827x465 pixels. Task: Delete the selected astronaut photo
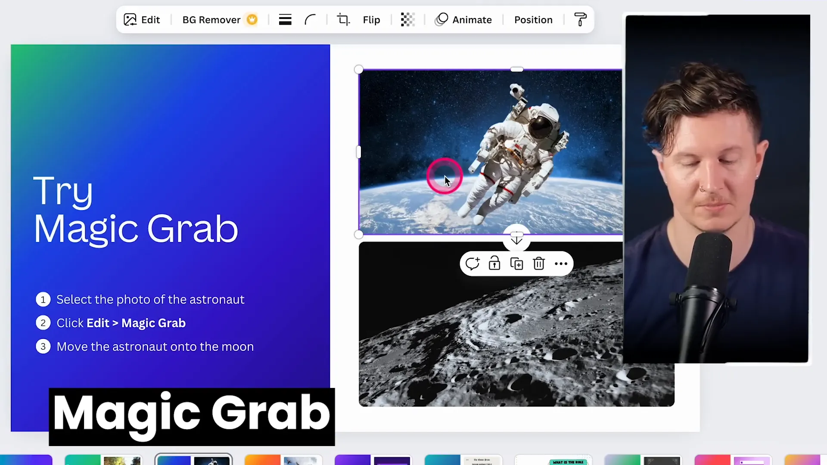(x=539, y=263)
